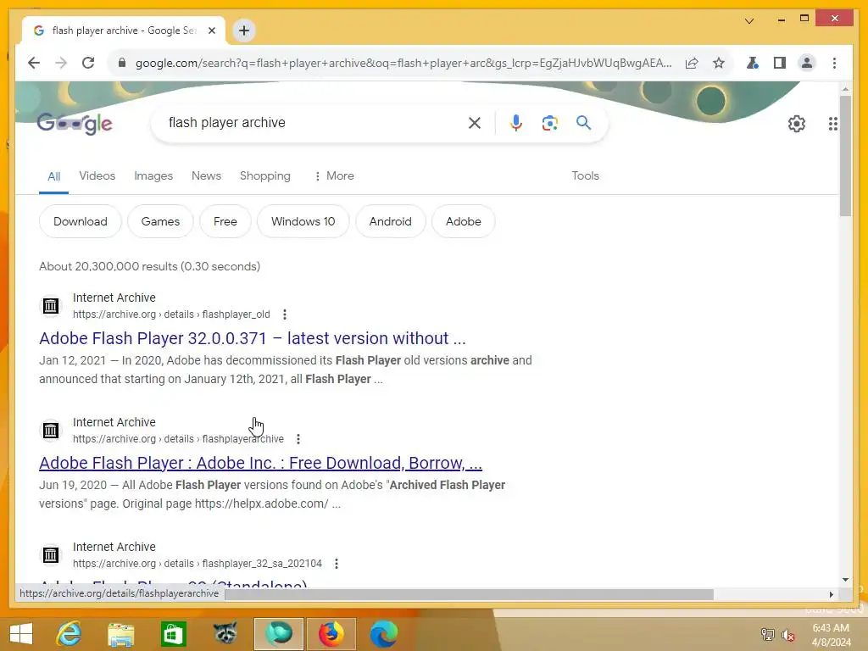Click Internet Archive favicon of flashplayerarchive result
This screenshot has height=651, width=868.
(x=50, y=430)
